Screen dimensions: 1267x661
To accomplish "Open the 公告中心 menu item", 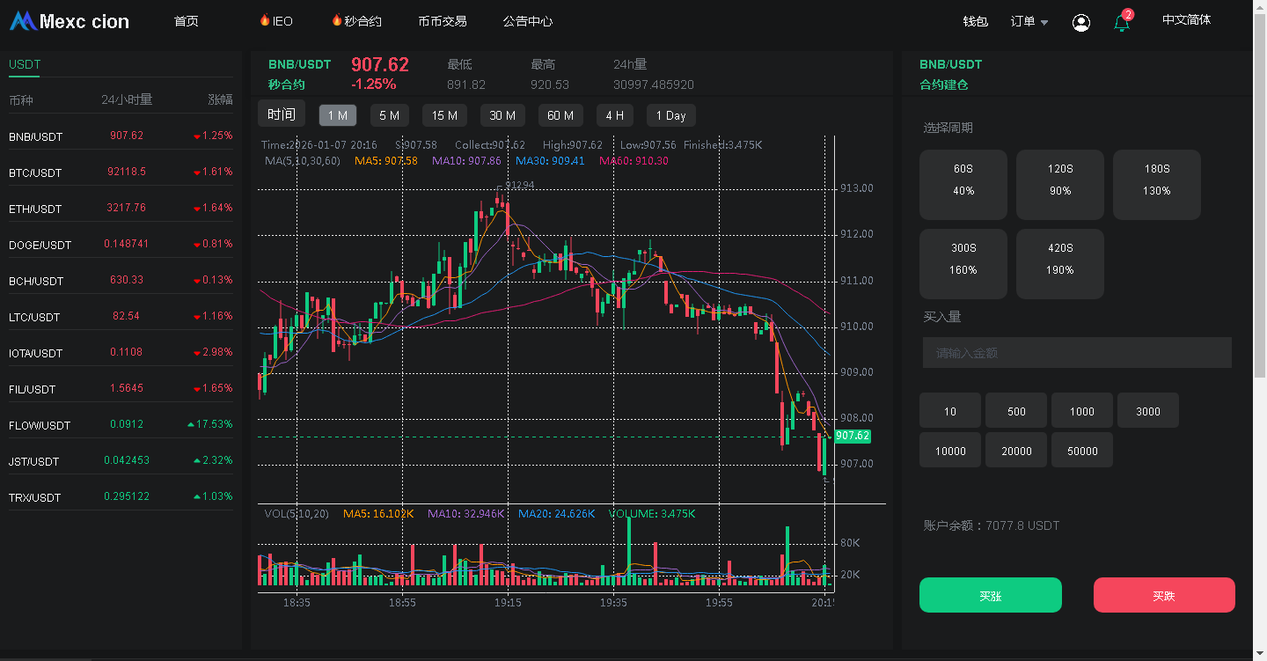I will click(x=528, y=21).
